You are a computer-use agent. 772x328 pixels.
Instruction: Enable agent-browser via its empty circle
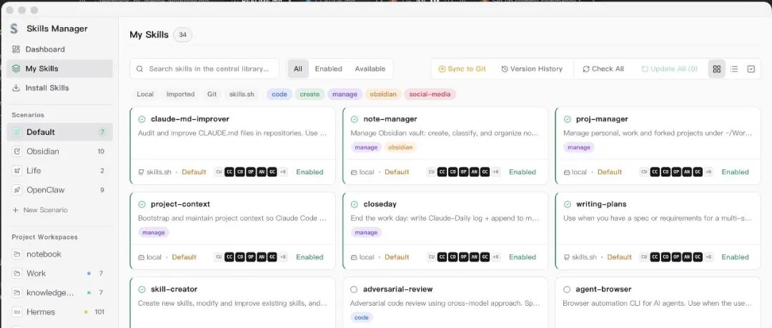[567, 289]
